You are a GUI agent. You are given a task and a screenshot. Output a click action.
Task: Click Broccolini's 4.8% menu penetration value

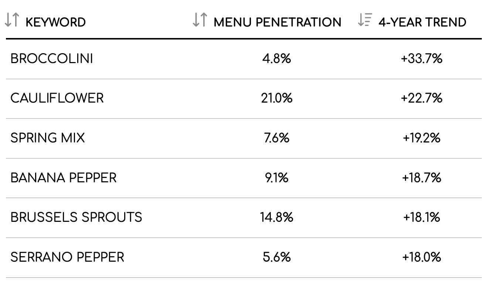click(276, 59)
